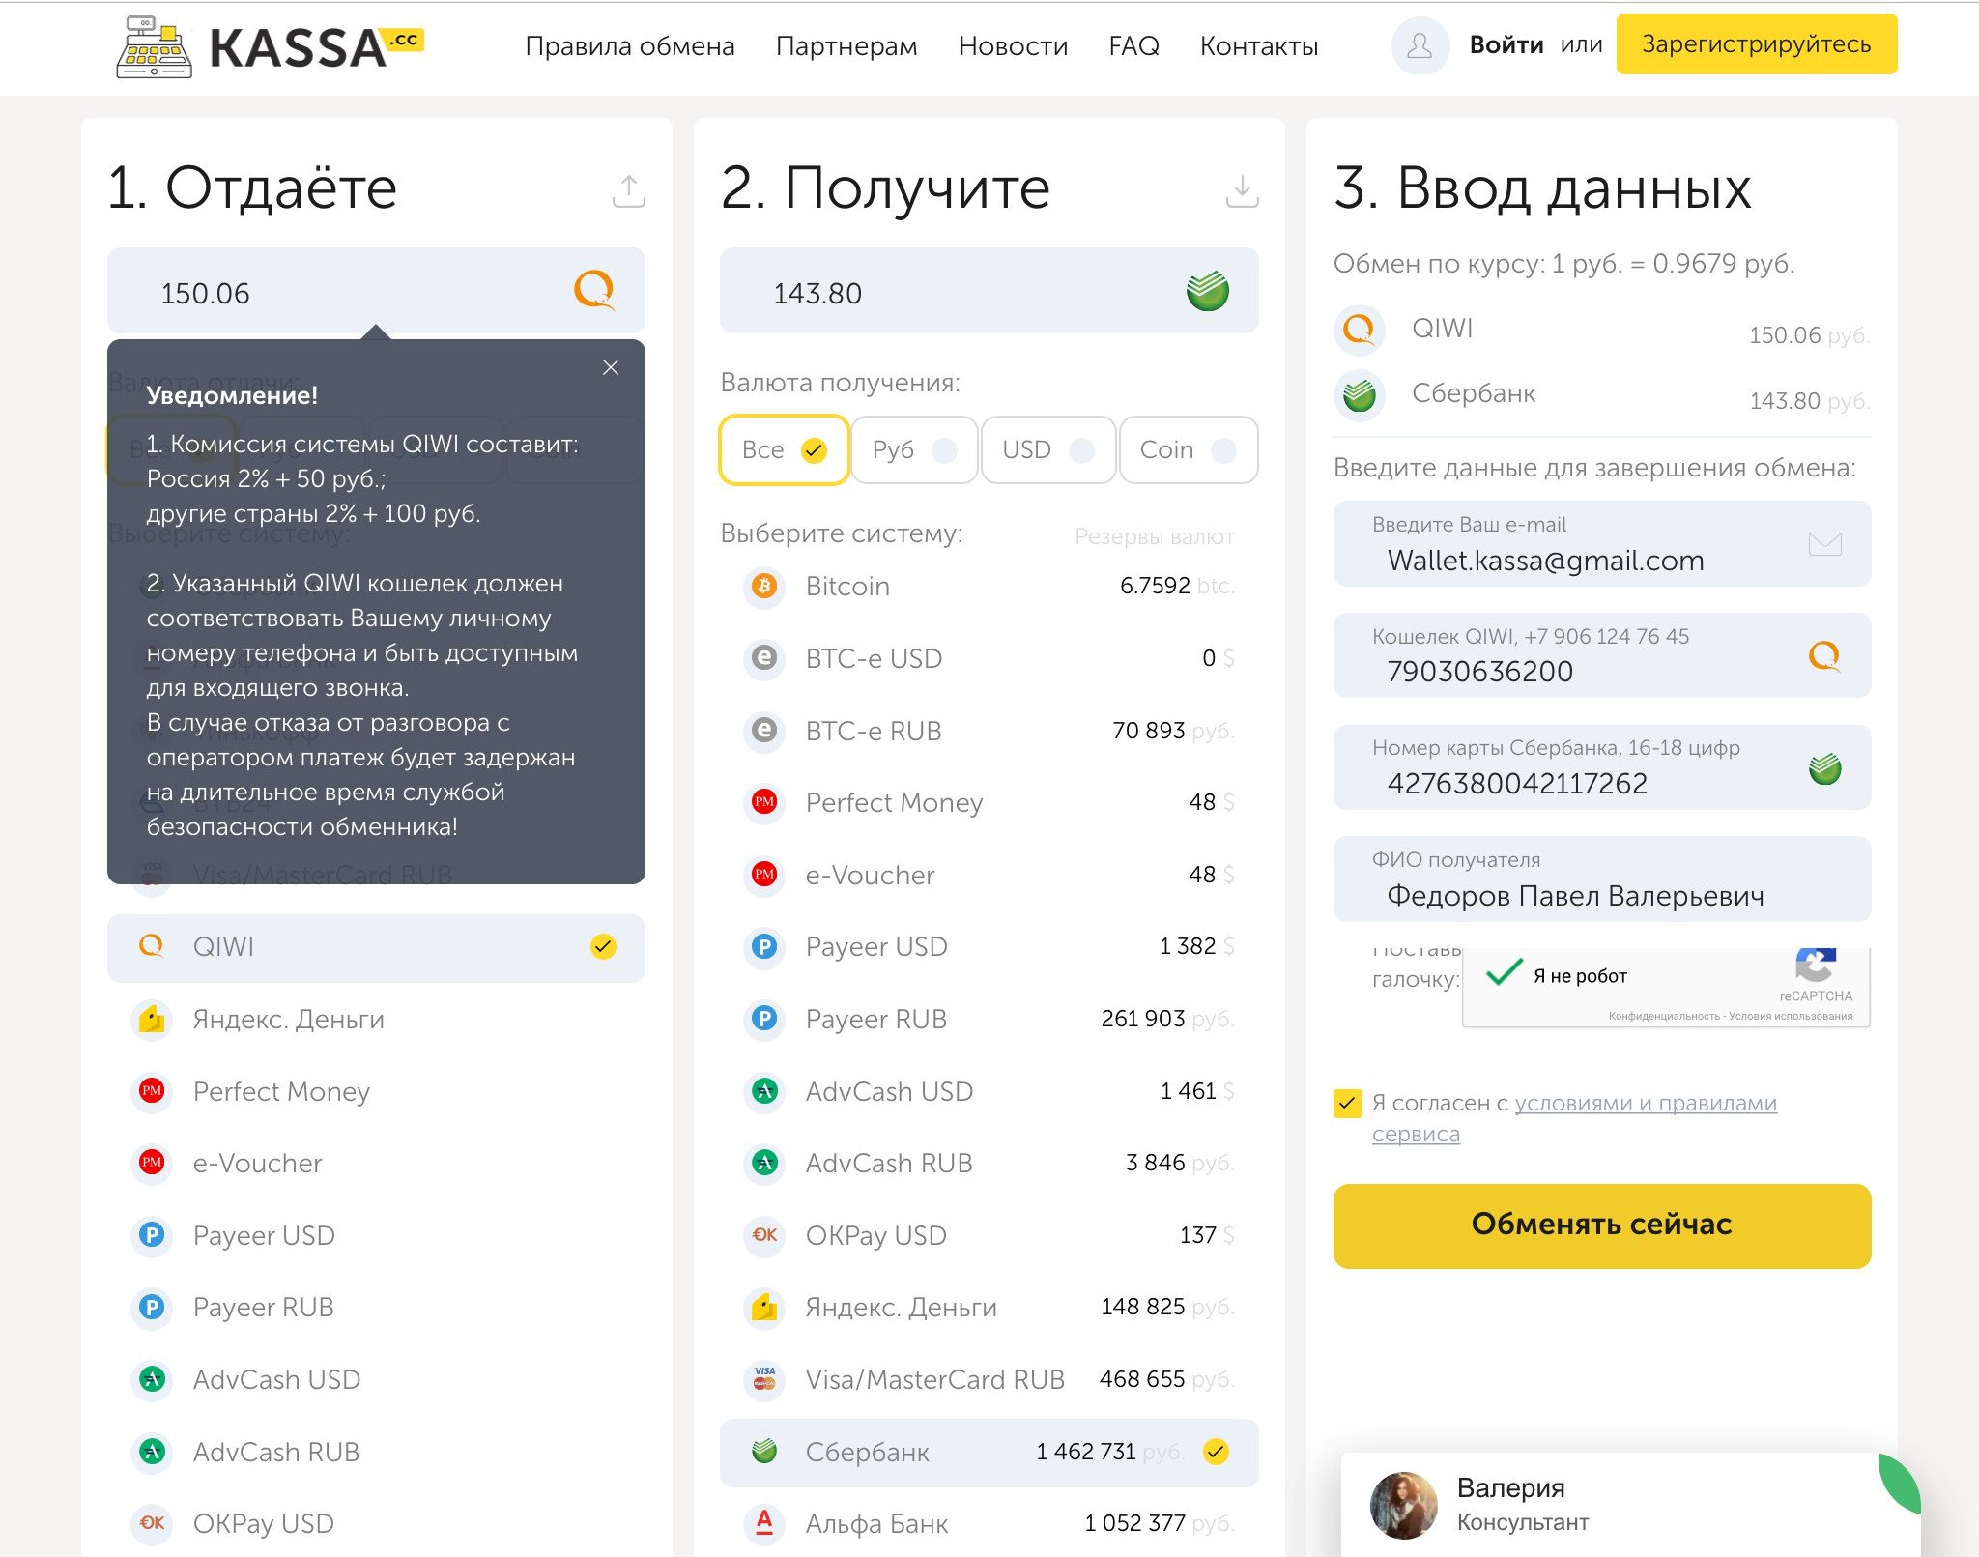Viewport: 1979px width, 1557px height.
Task: Click the Сбербанк row checkmark in the receive list
Action: pyautogui.click(x=1216, y=1451)
